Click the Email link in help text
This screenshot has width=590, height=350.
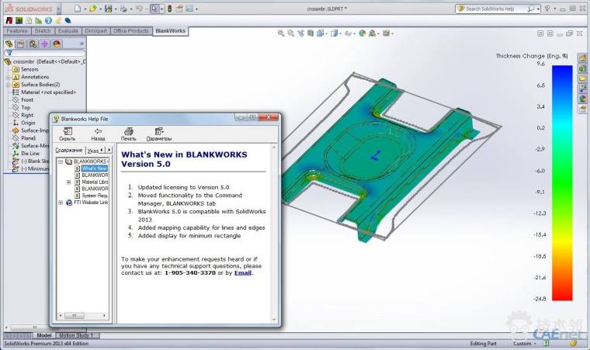click(x=243, y=273)
